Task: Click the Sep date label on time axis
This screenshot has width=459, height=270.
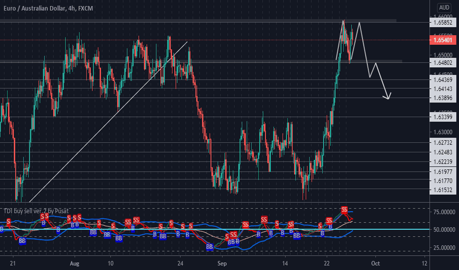Action: [x=222, y=264]
